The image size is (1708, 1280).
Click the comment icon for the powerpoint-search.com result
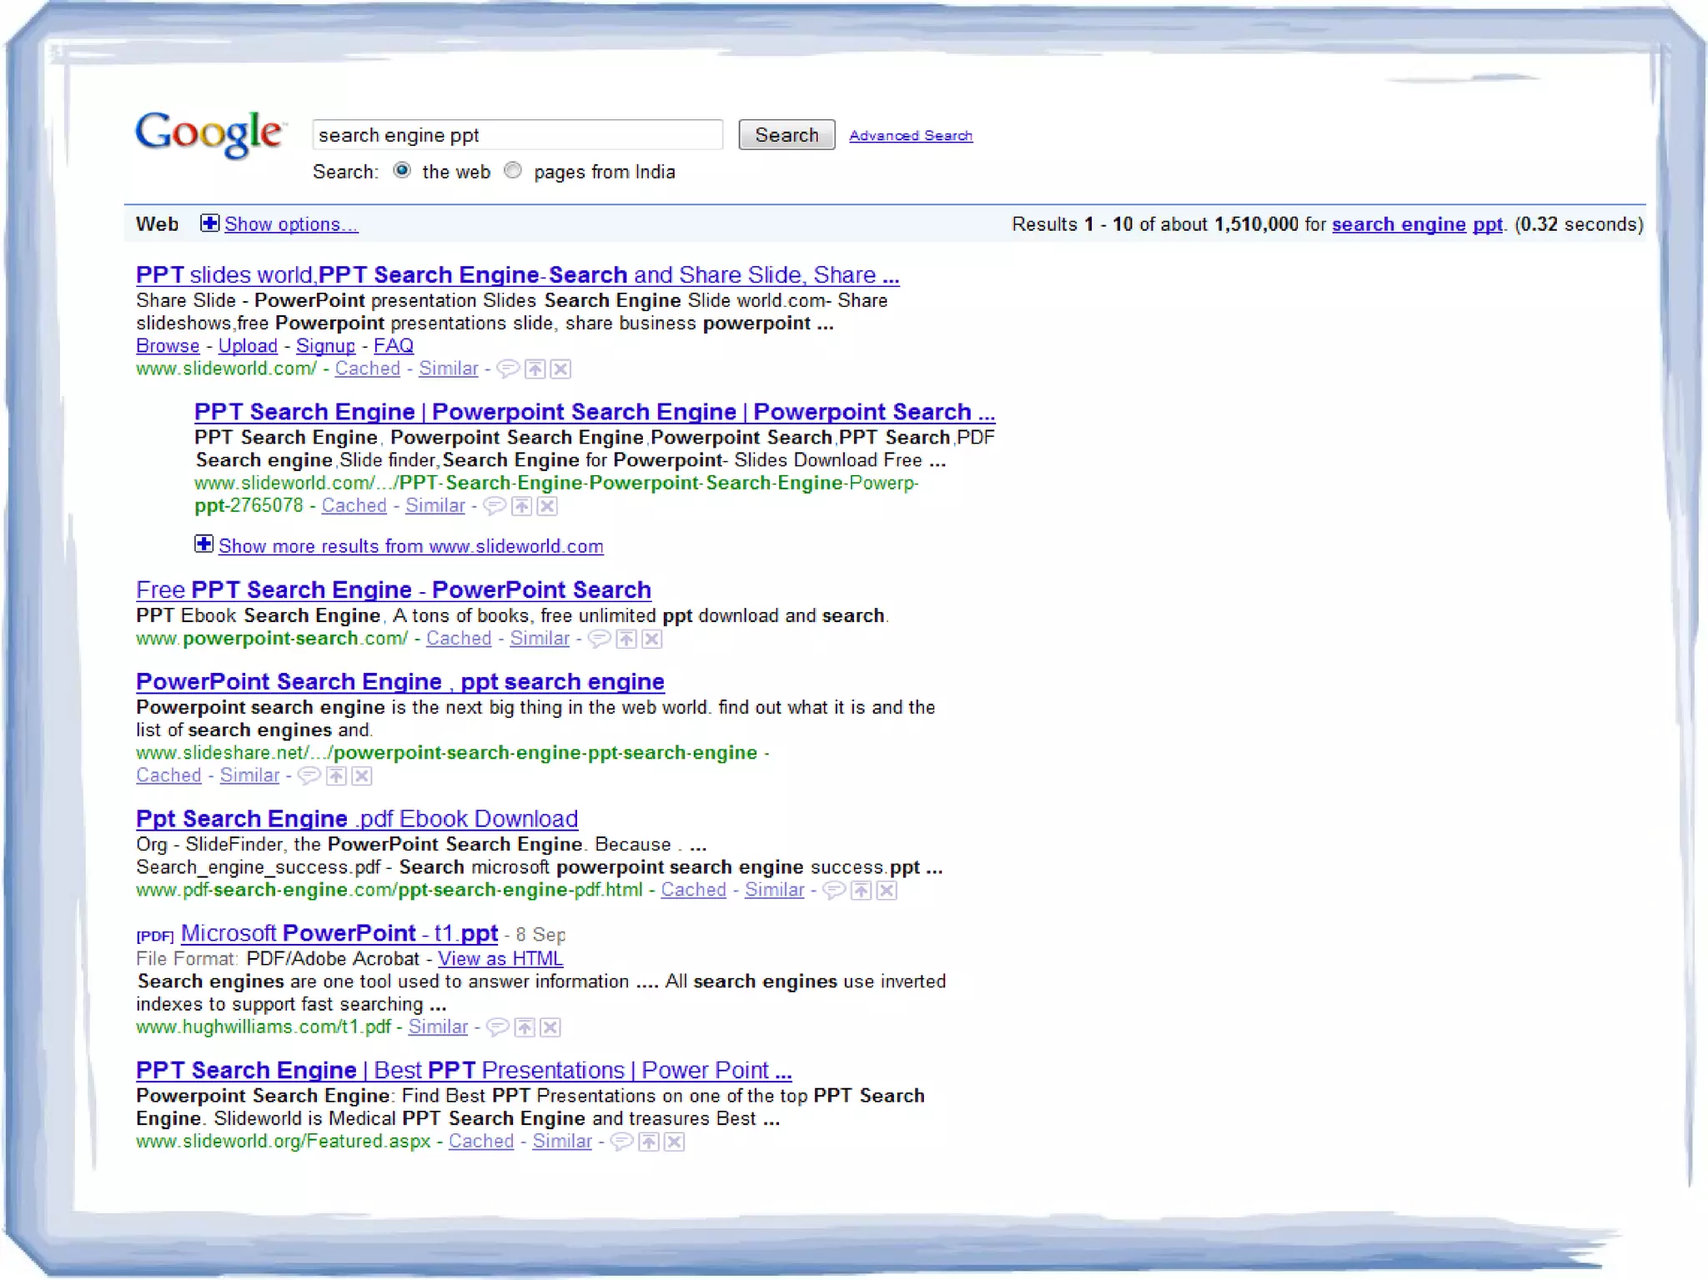[x=599, y=640]
